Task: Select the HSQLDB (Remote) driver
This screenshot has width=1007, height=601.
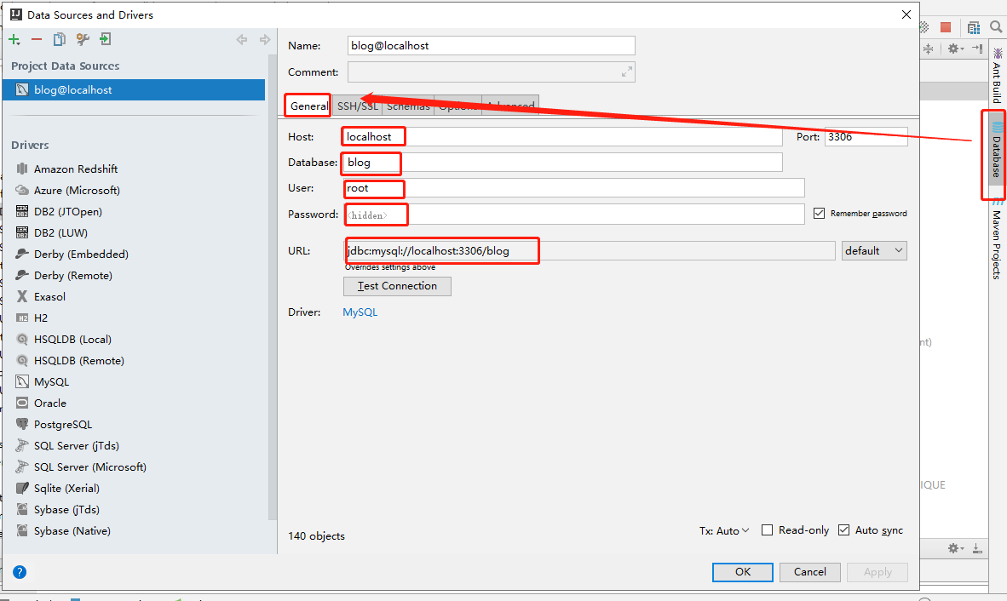Action: coord(79,360)
